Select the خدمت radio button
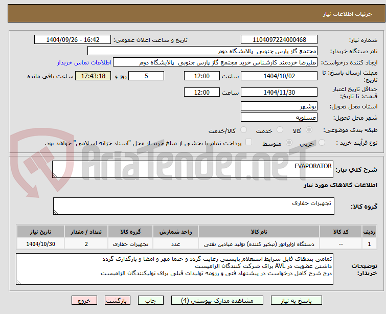The image size is (386, 314). tap(280, 130)
